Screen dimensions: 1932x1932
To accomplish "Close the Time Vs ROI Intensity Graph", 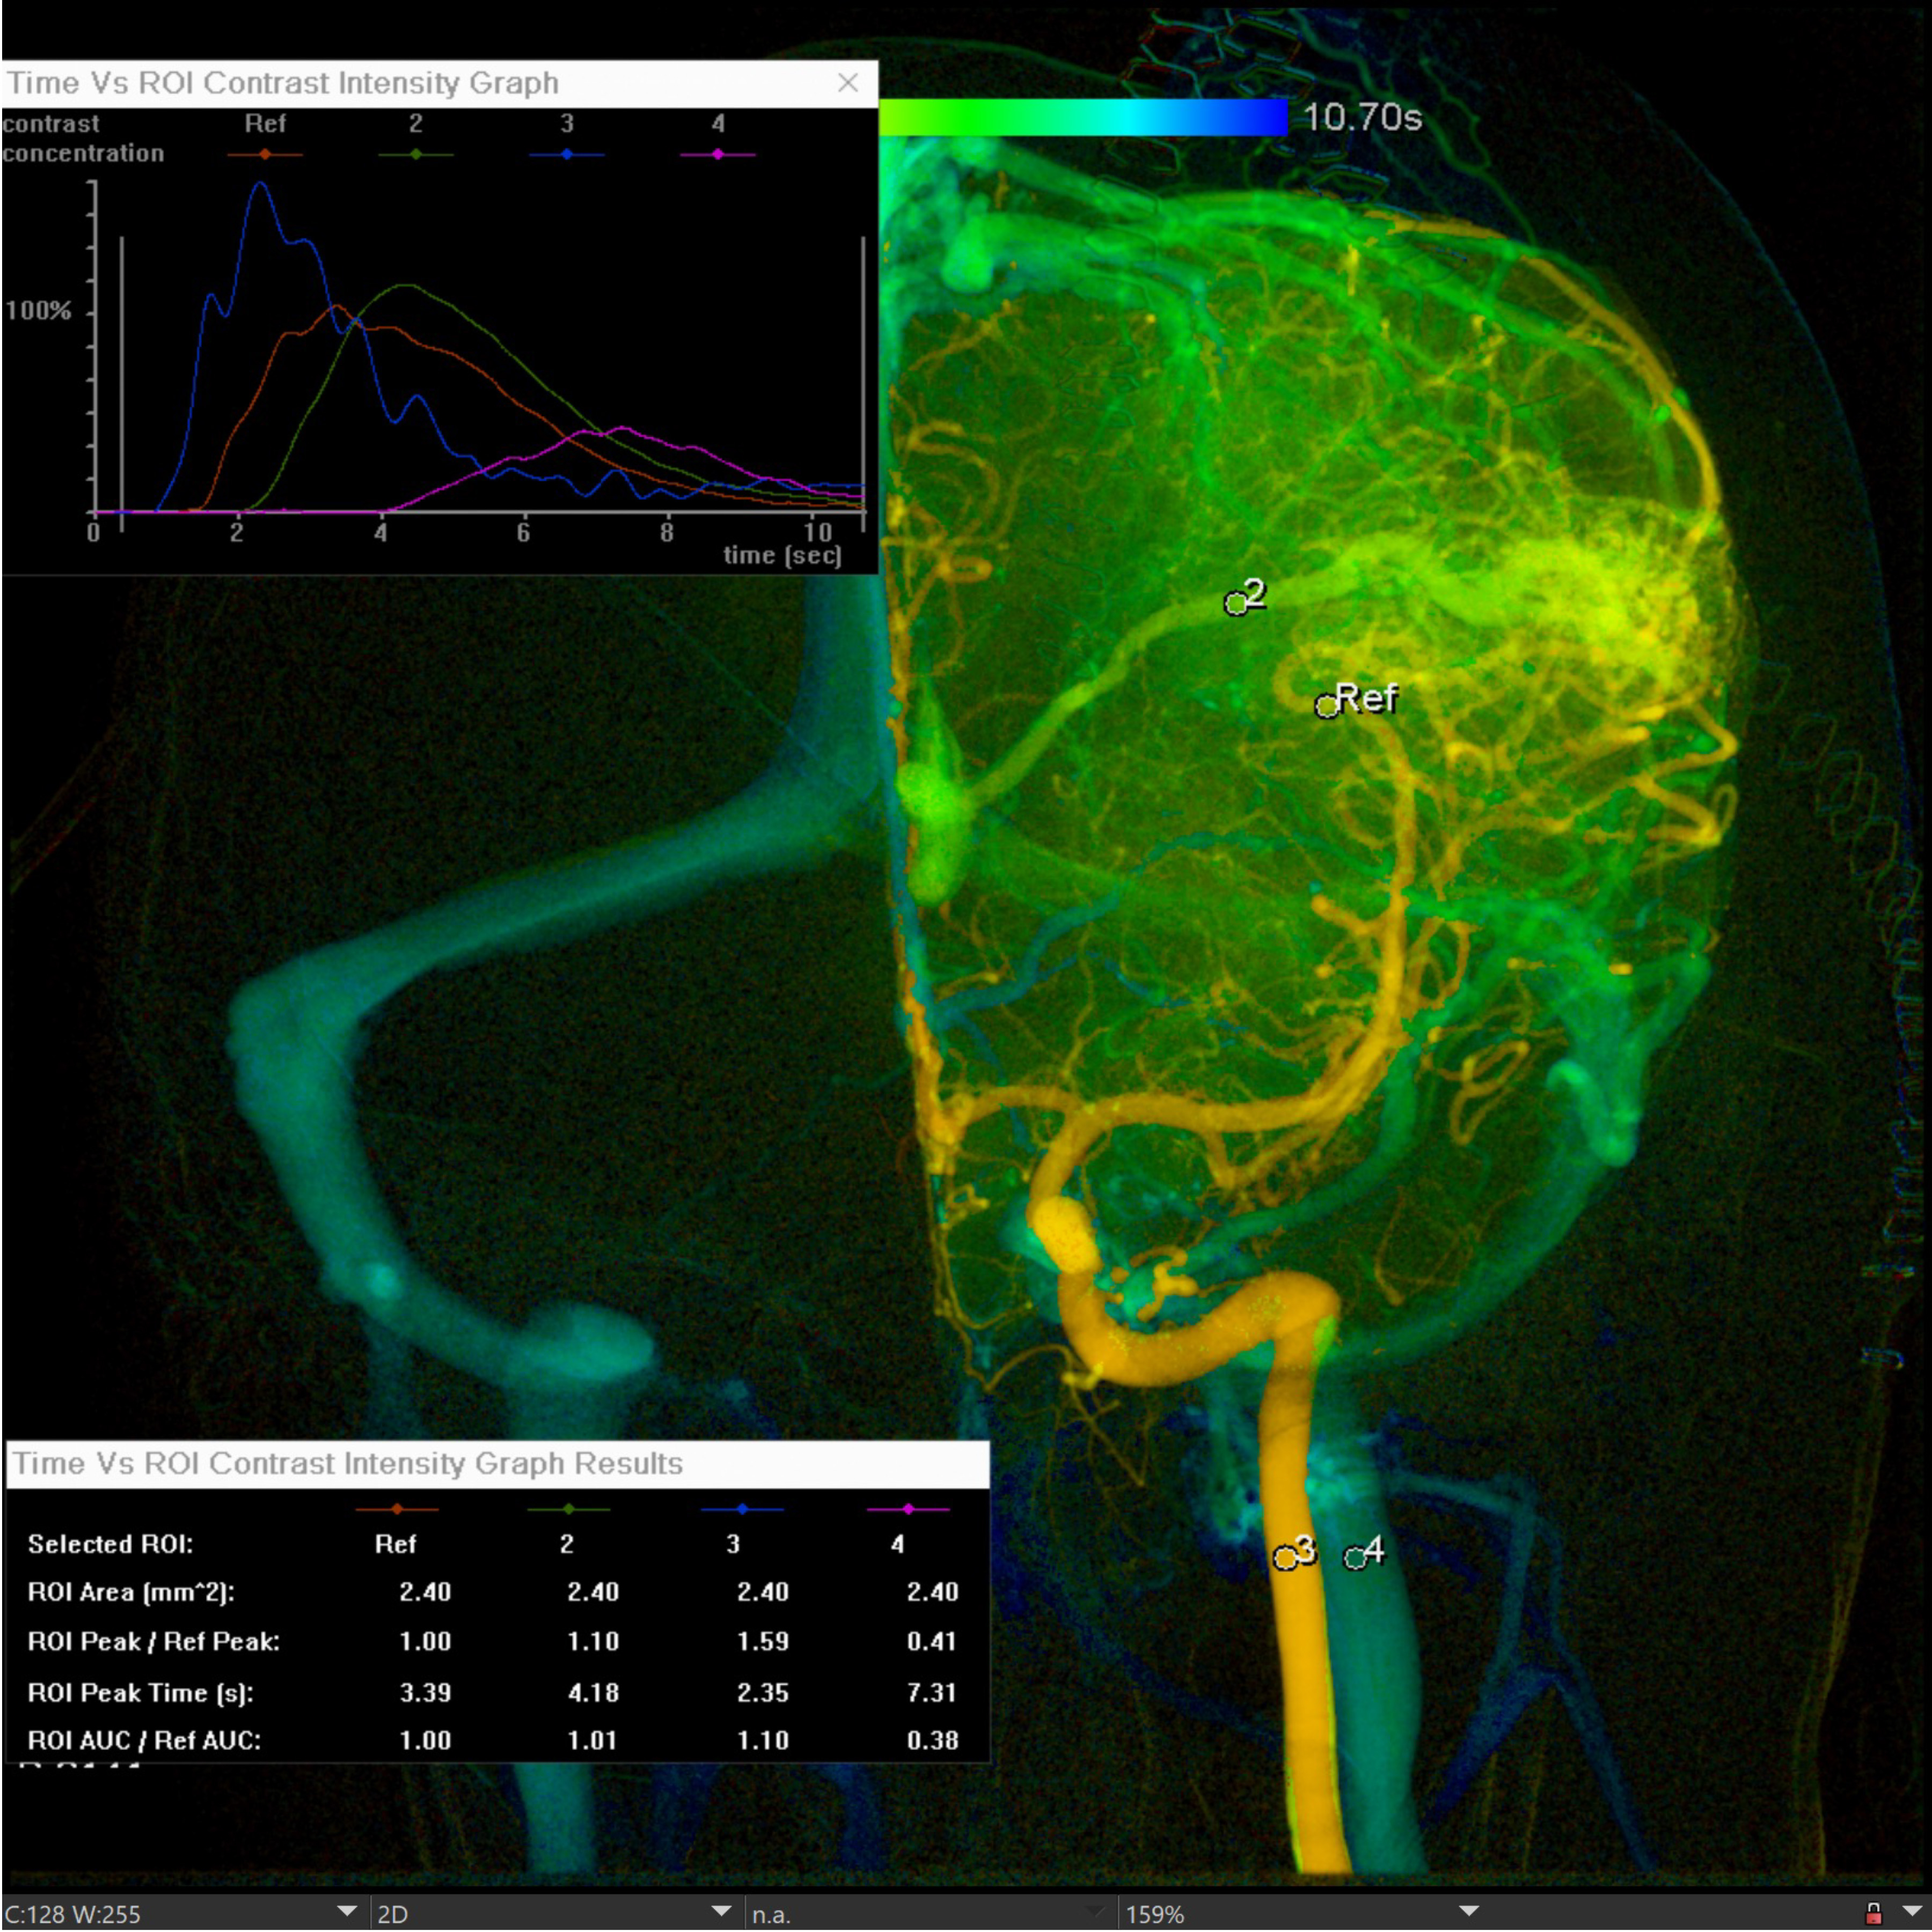I will tap(847, 83).
